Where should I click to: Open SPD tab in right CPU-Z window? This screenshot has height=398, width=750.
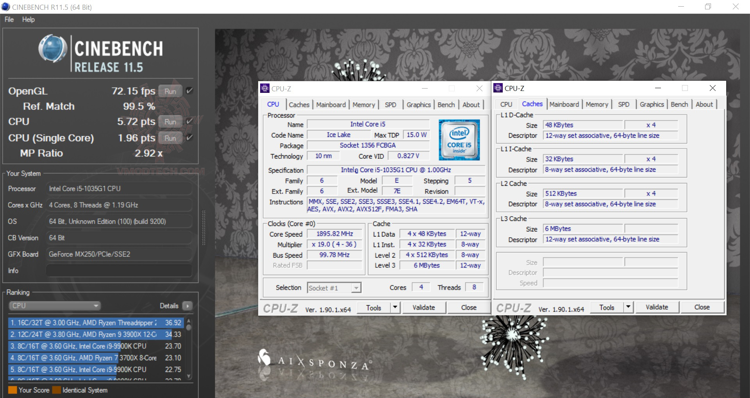[623, 104]
